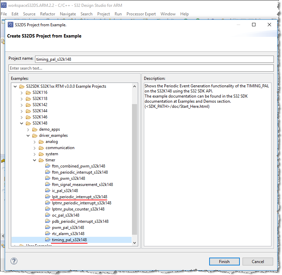The width and height of the screenshot is (282, 275).
Task: Select the S32K146 folder icon
Action: [28, 117]
